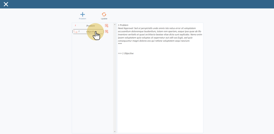The image size is (274, 134).
Task: Click the 'Update' text label
Action: (104, 19)
